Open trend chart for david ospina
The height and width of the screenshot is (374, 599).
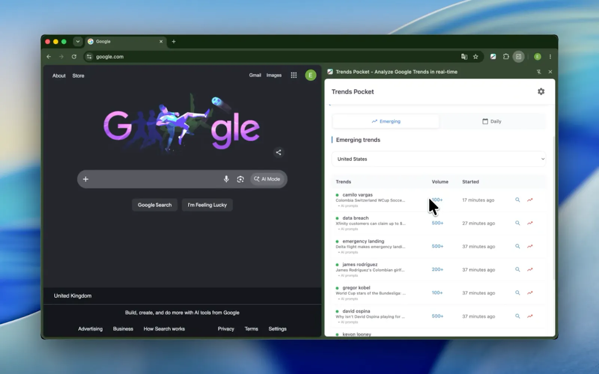[530, 316]
